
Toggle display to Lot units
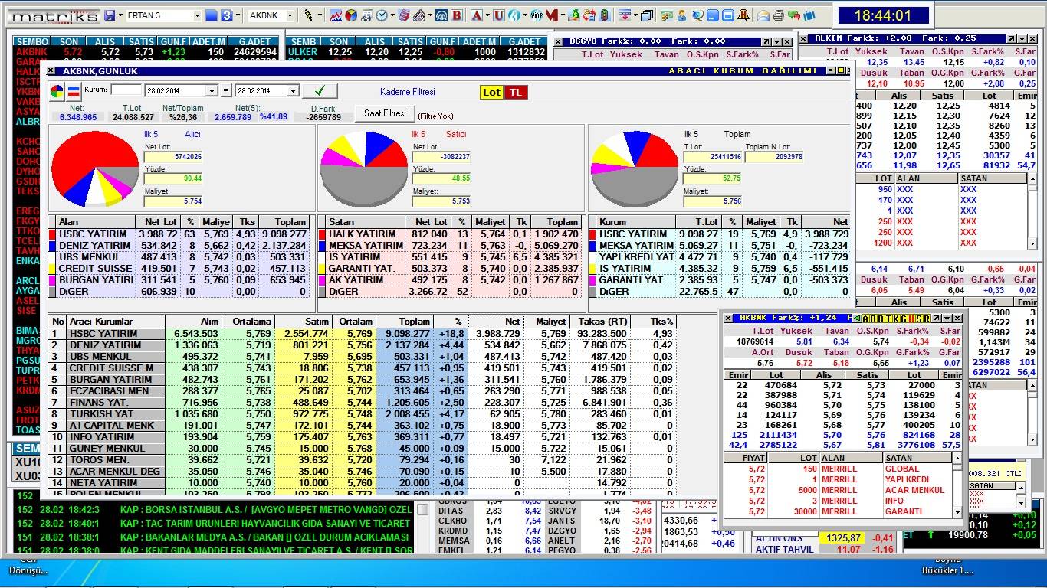pos(491,92)
